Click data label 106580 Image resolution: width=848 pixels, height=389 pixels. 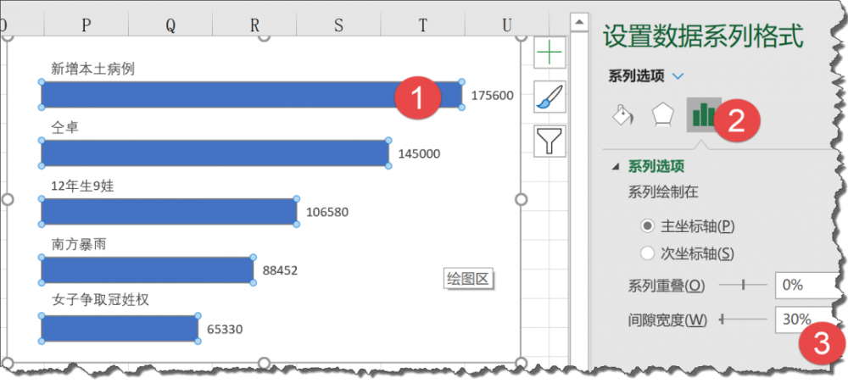(x=327, y=213)
